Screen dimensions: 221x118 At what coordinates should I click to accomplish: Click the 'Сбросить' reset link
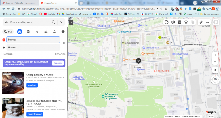[60, 54]
